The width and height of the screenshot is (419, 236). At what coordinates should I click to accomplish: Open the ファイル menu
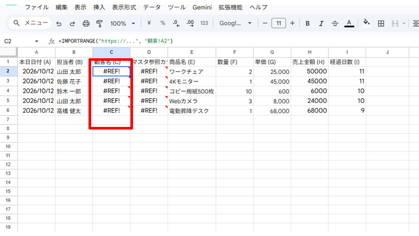click(37, 7)
